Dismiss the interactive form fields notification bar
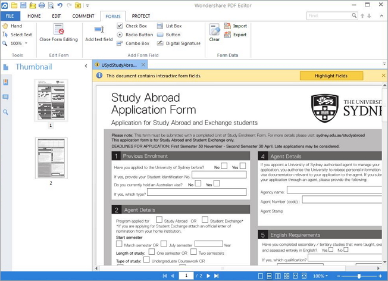 point(384,76)
